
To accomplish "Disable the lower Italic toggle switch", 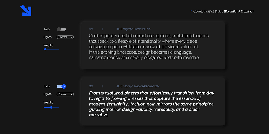I will point(61,87).
